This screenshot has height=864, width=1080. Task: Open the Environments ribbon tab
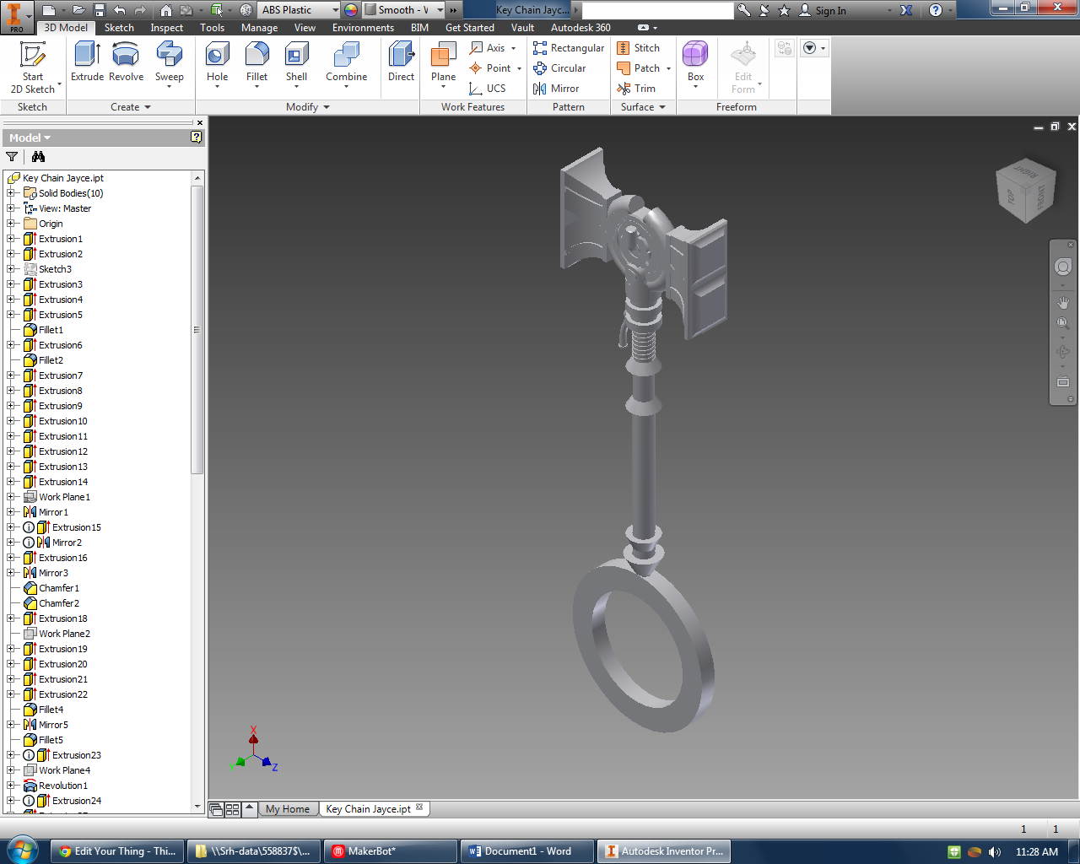(363, 28)
